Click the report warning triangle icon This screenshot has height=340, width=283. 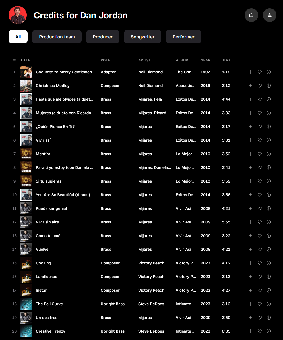pos(269,15)
